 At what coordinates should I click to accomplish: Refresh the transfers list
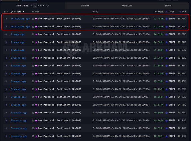48,6
